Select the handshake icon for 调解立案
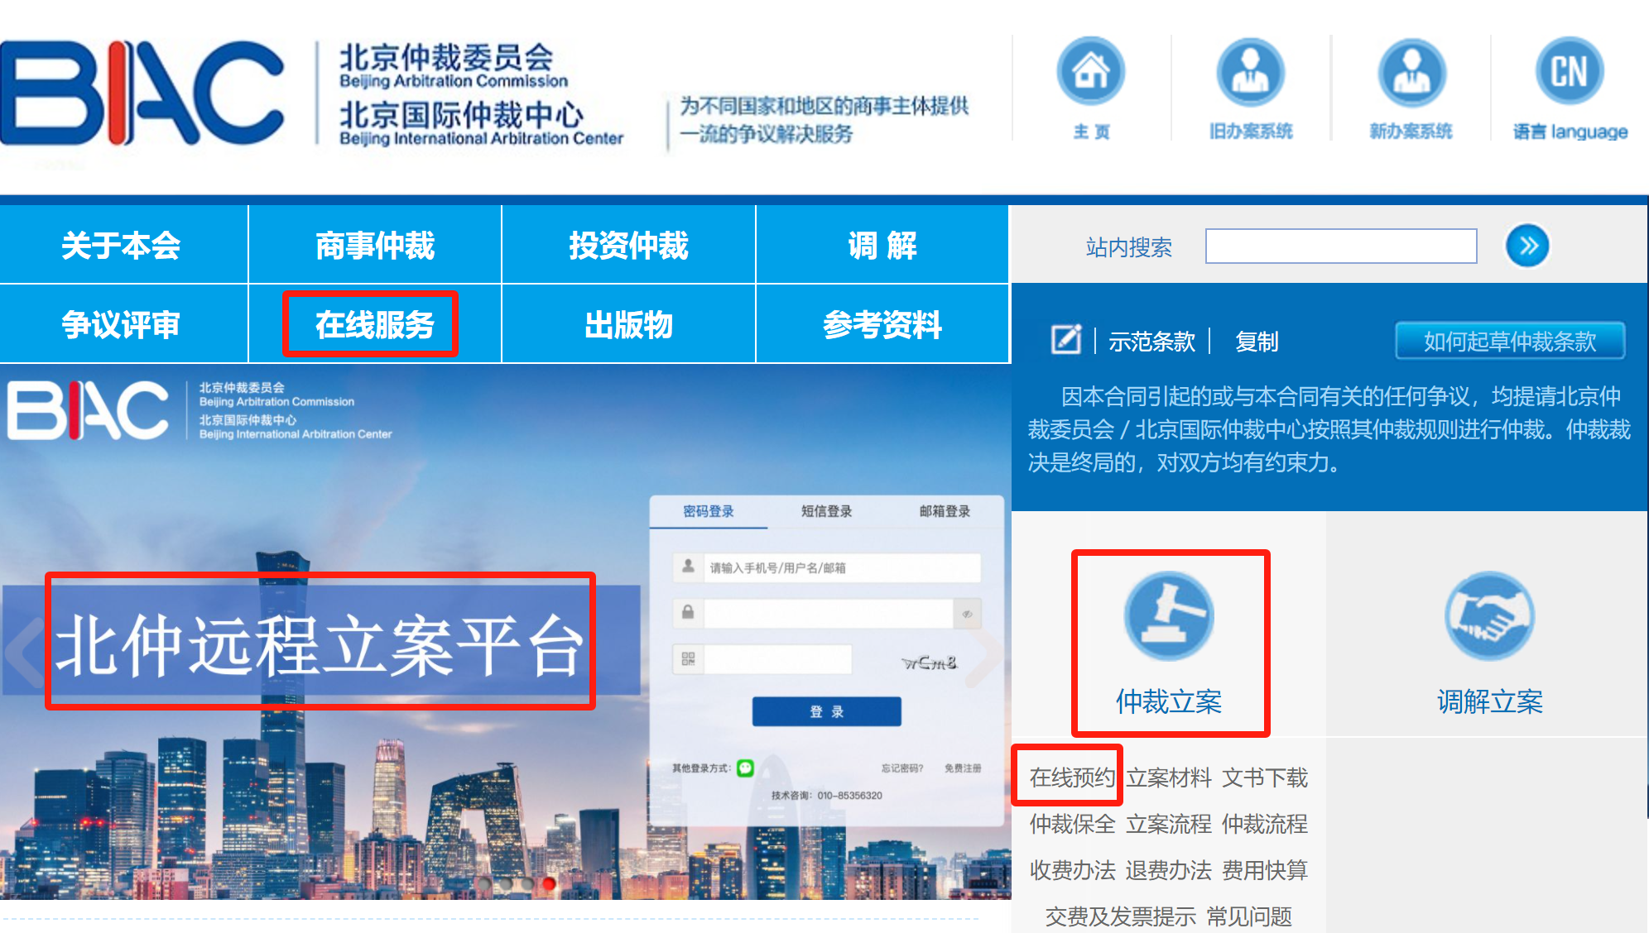 pos(1489,615)
